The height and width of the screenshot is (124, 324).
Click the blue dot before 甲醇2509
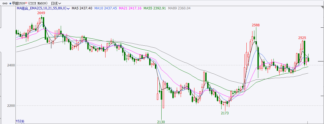[x=10, y=3]
